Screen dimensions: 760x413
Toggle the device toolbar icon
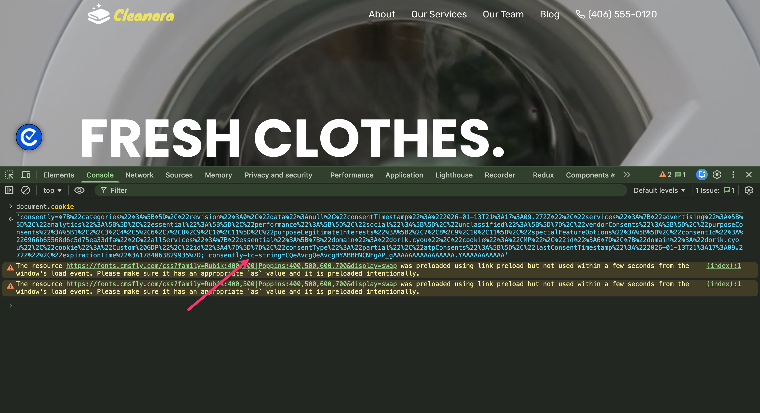26,175
